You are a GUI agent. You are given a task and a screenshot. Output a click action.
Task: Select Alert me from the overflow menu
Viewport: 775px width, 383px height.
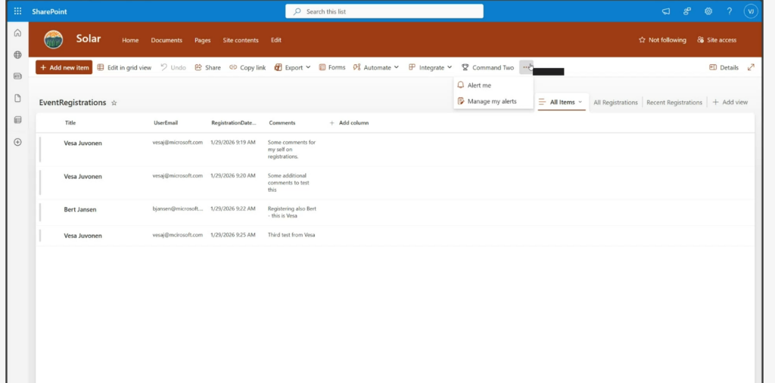479,85
